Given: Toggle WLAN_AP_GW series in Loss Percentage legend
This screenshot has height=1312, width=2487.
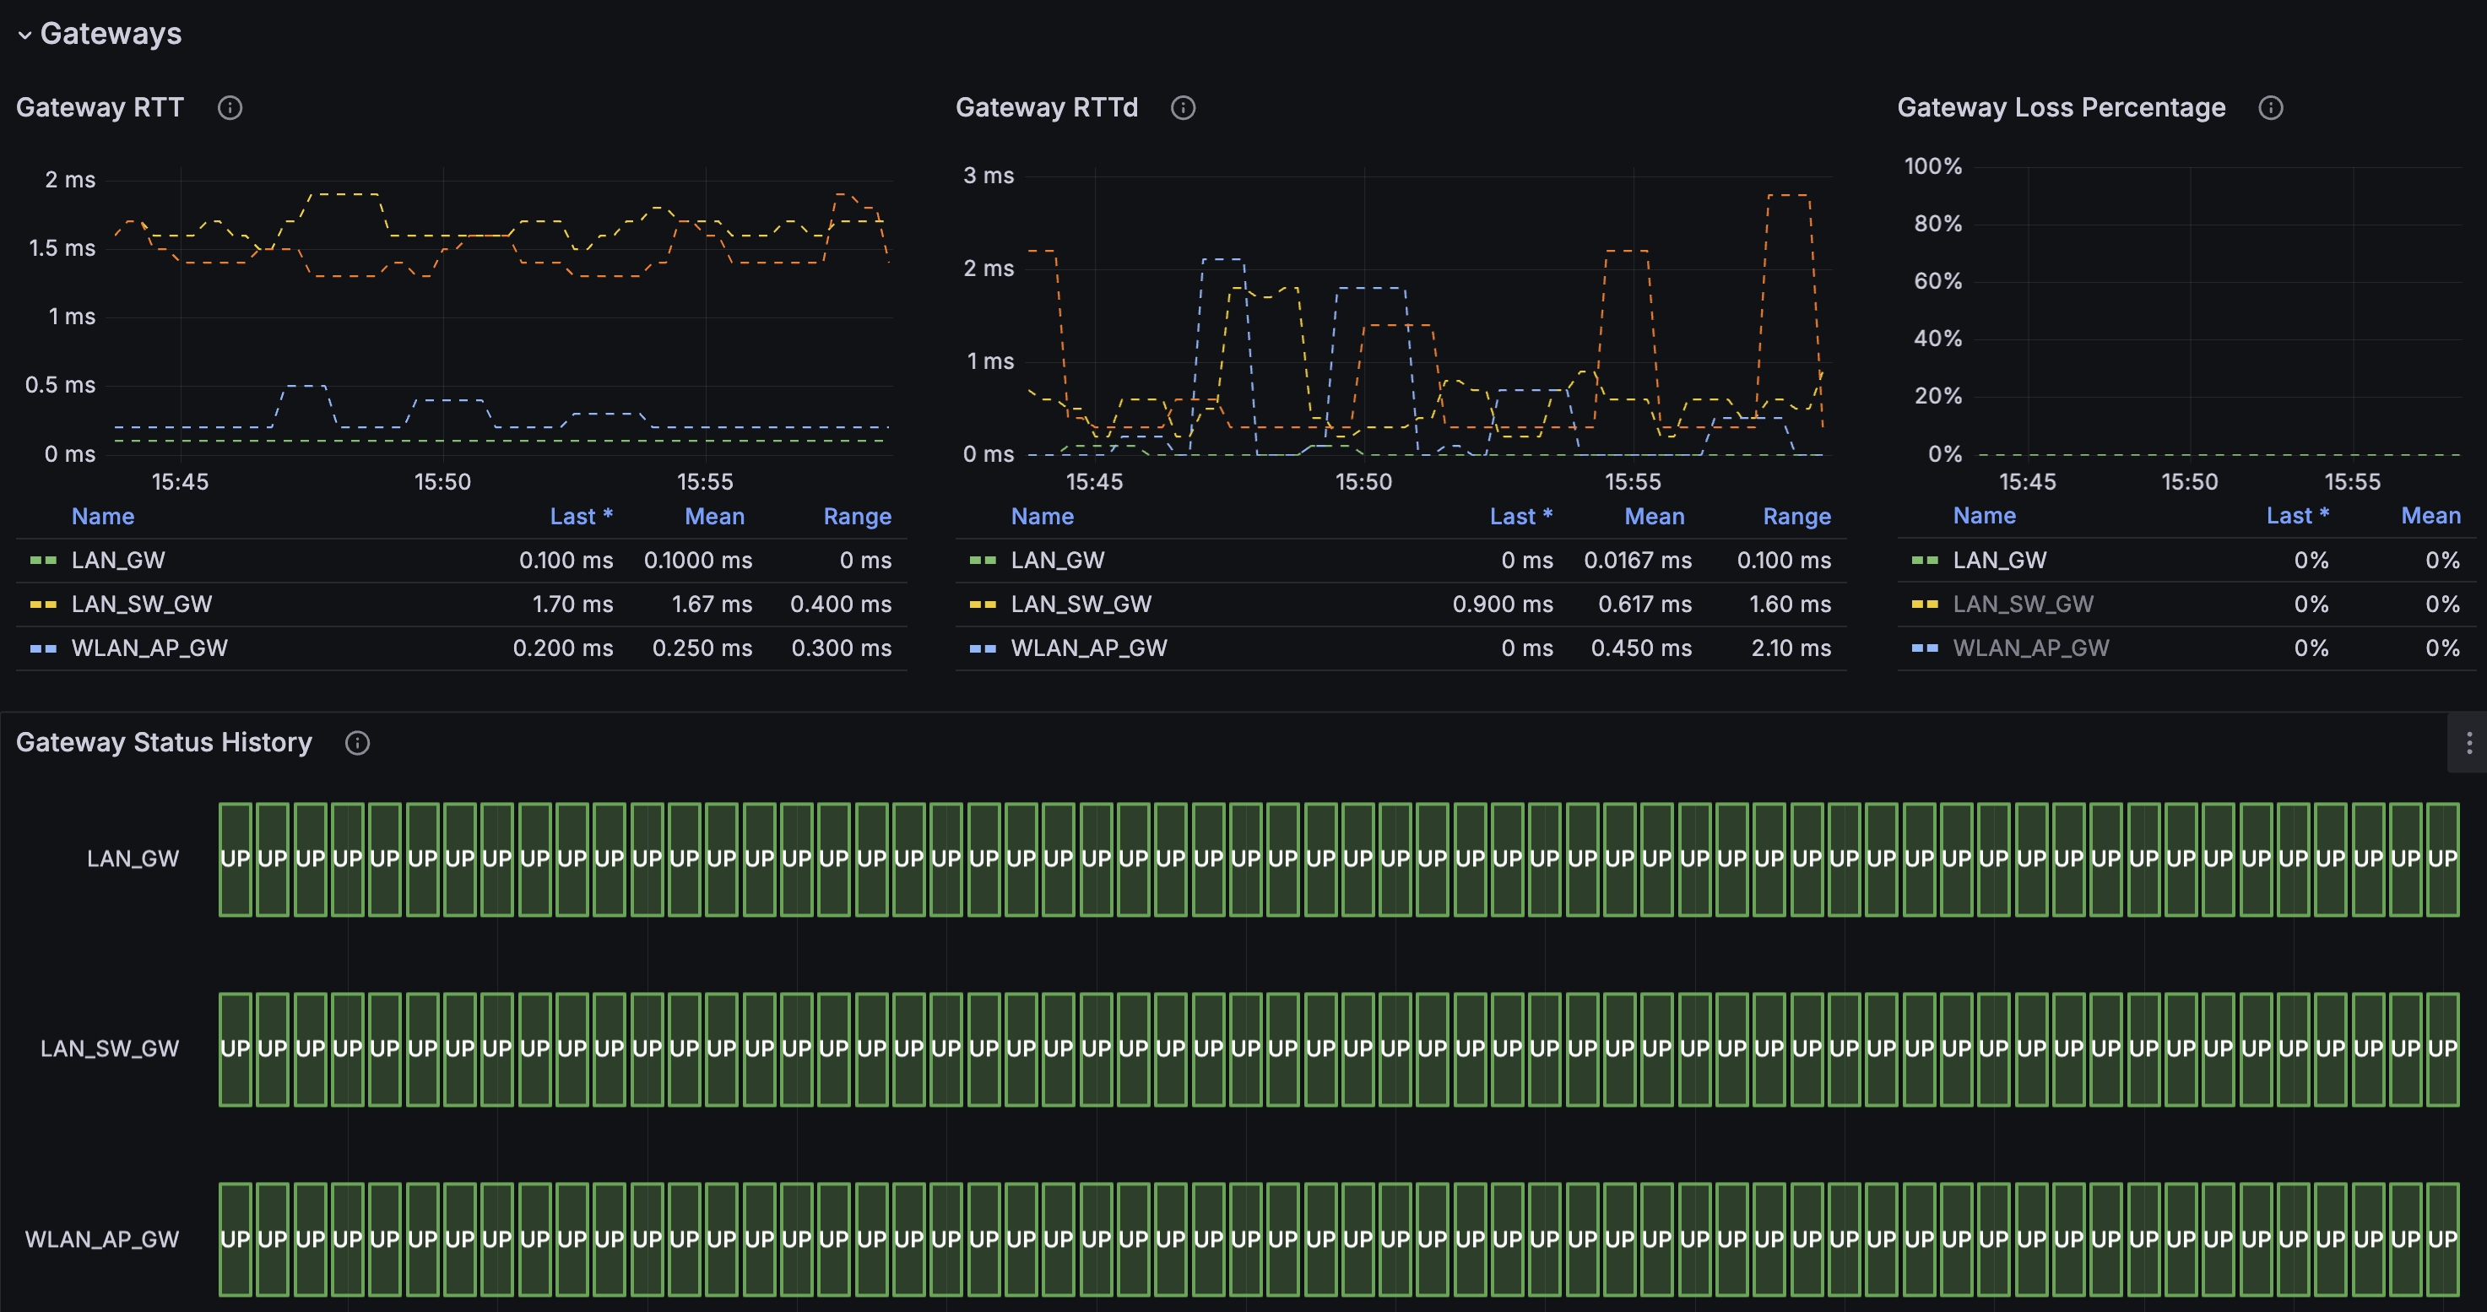Looking at the screenshot, I should (2030, 648).
